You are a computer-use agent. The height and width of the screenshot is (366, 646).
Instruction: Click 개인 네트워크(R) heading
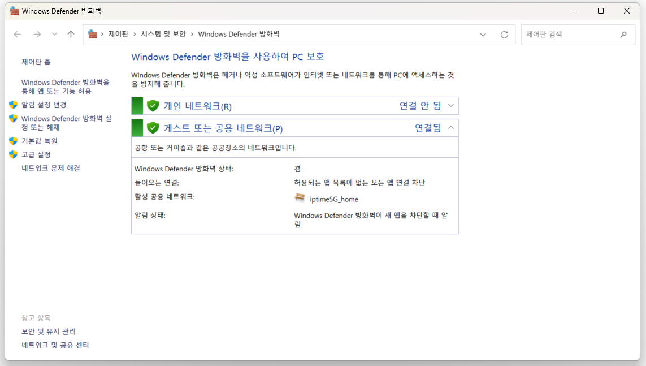tap(198, 106)
